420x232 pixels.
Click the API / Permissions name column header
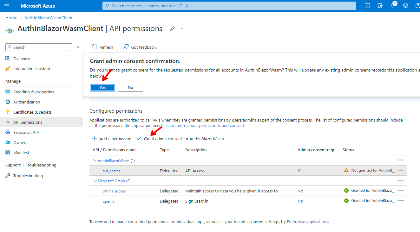click(x=115, y=150)
